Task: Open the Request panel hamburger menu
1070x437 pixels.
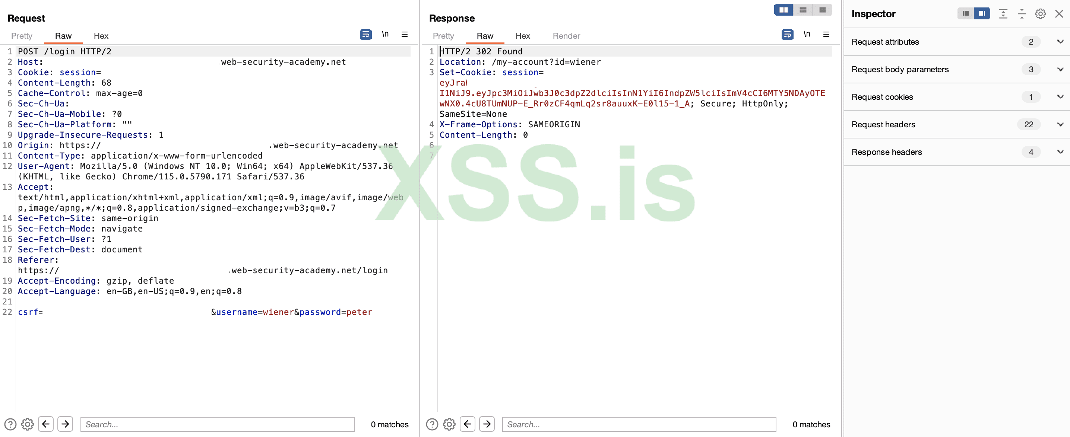Action: point(404,35)
